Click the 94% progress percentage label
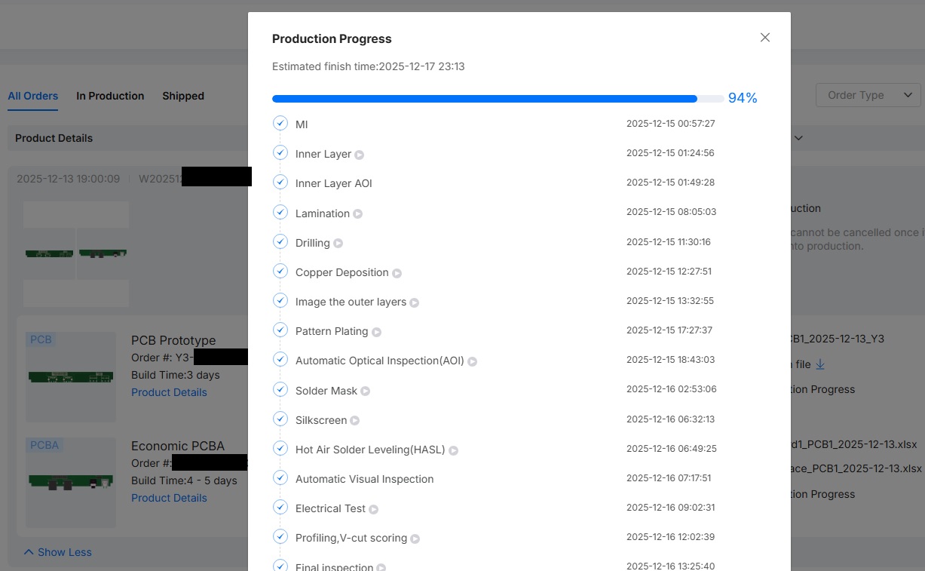Viewport: 925px width, 571px height. [x=743, y=98]
